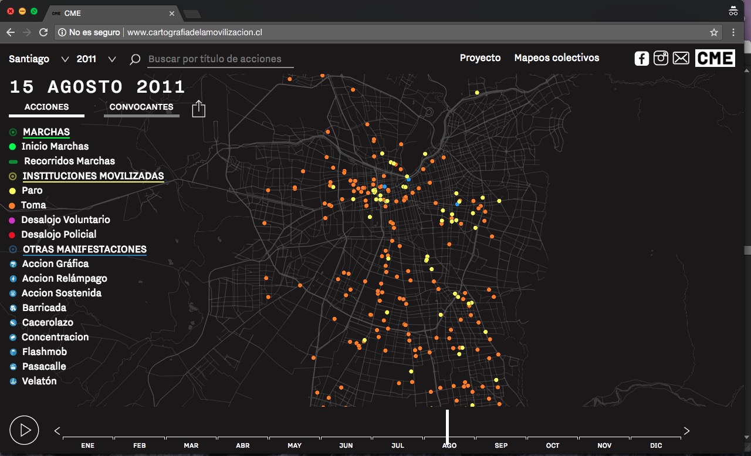Toggle the Toma orange dot filter
The height and width of the screenshot is (456, 751).
pyautogui.click(x=12, y=205)
